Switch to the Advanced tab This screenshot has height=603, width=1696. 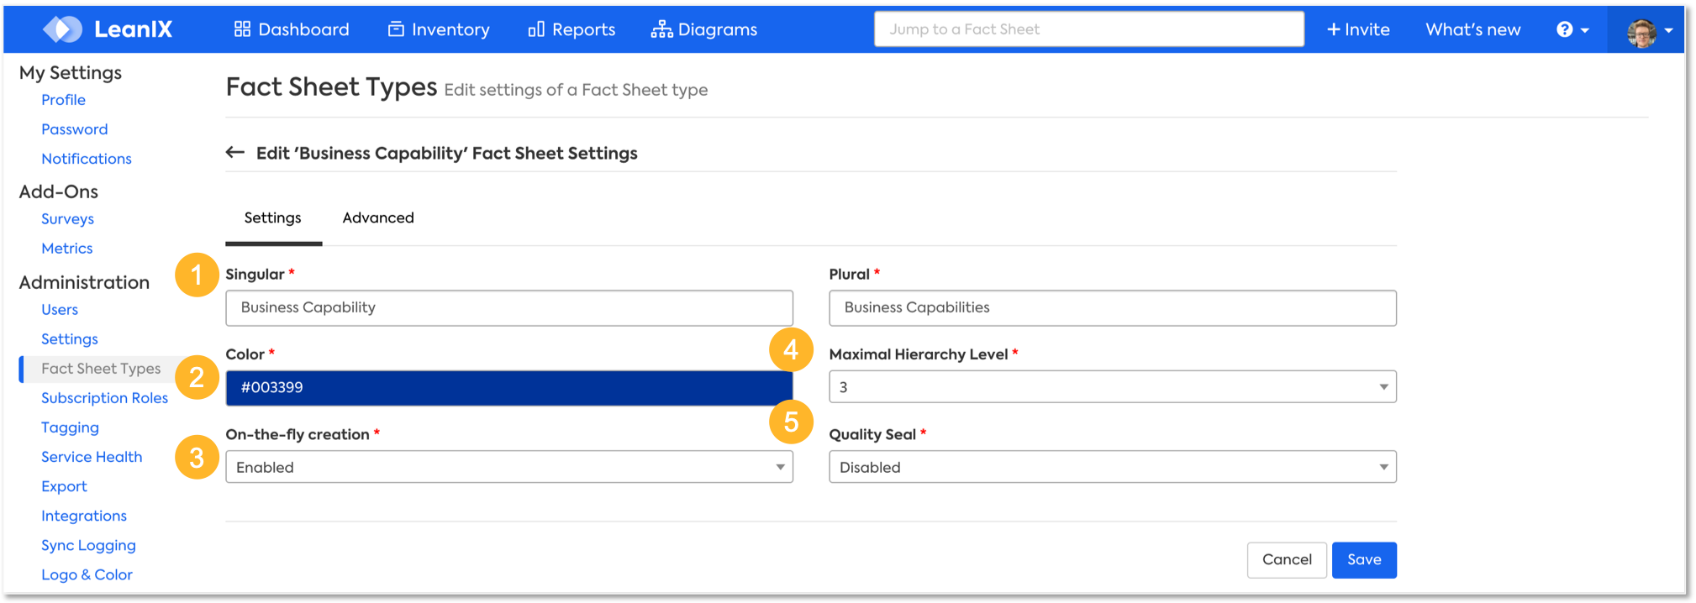click(x=378, y=218)
